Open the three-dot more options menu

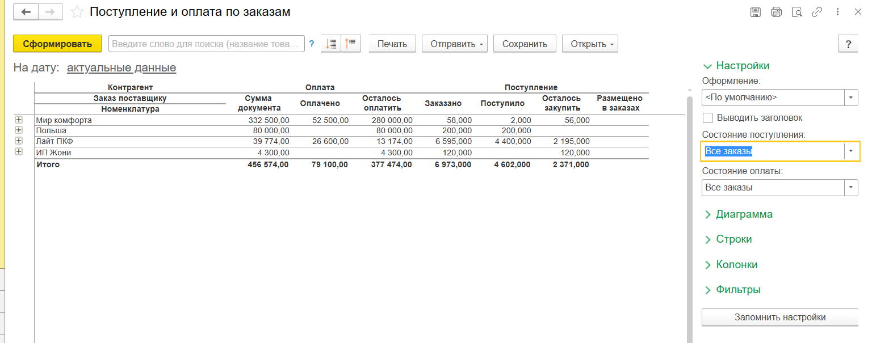point(837,12)
